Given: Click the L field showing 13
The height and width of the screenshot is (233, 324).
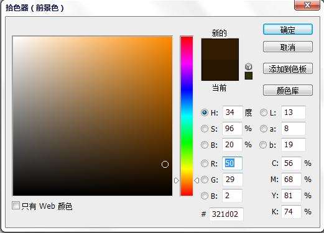Looking at the screenshot, I should (x=294, y=112).
